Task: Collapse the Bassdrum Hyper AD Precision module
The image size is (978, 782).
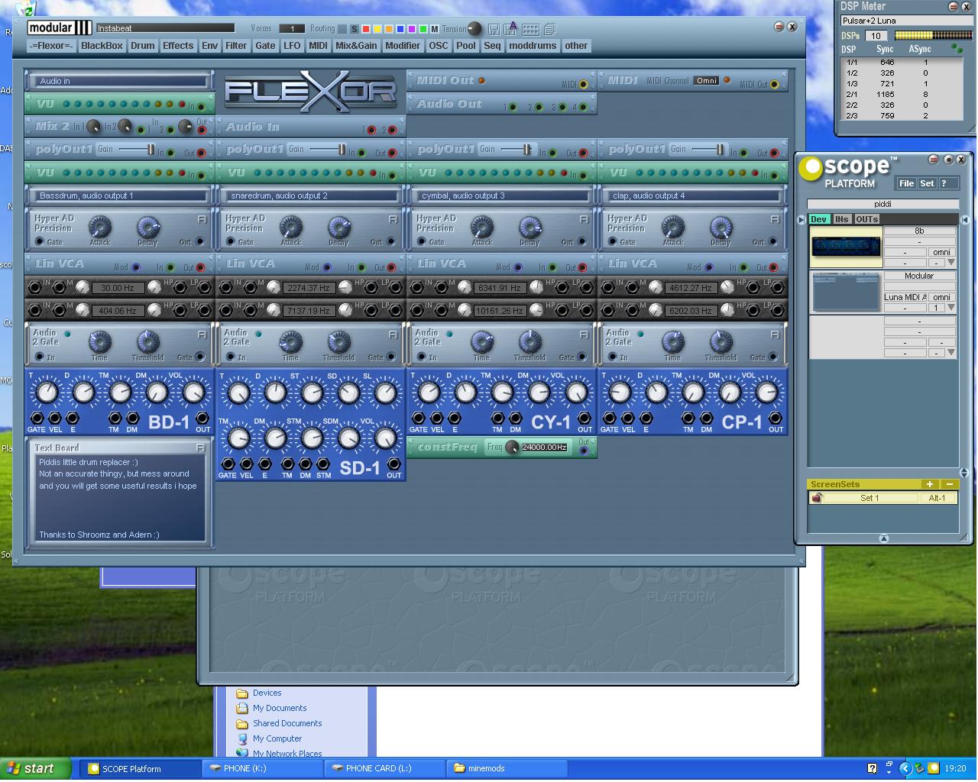Action: (x=202, y=219)
